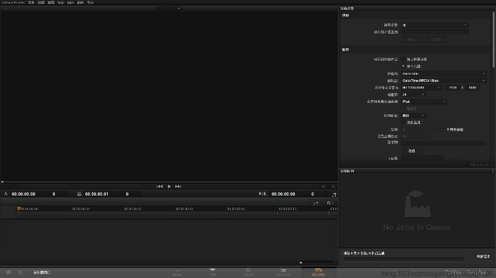Open project settings gear icon
This screenshot has width=496, height=278.
click(x=21, y=272)
